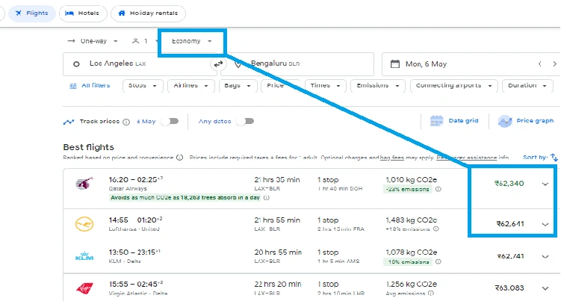Open the Date grid view
This screenshot has height=301, width=561.
pos(454,121)
